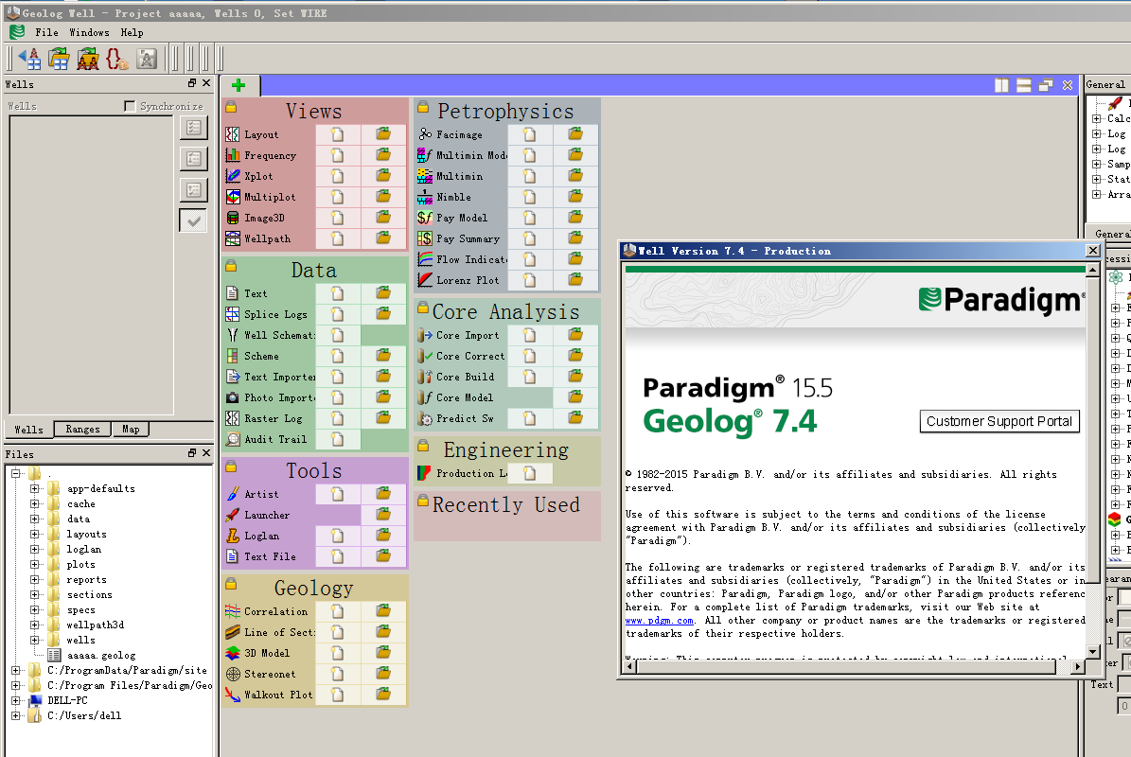Click the red curly braces toolbar icon

(x=116, y=59)
